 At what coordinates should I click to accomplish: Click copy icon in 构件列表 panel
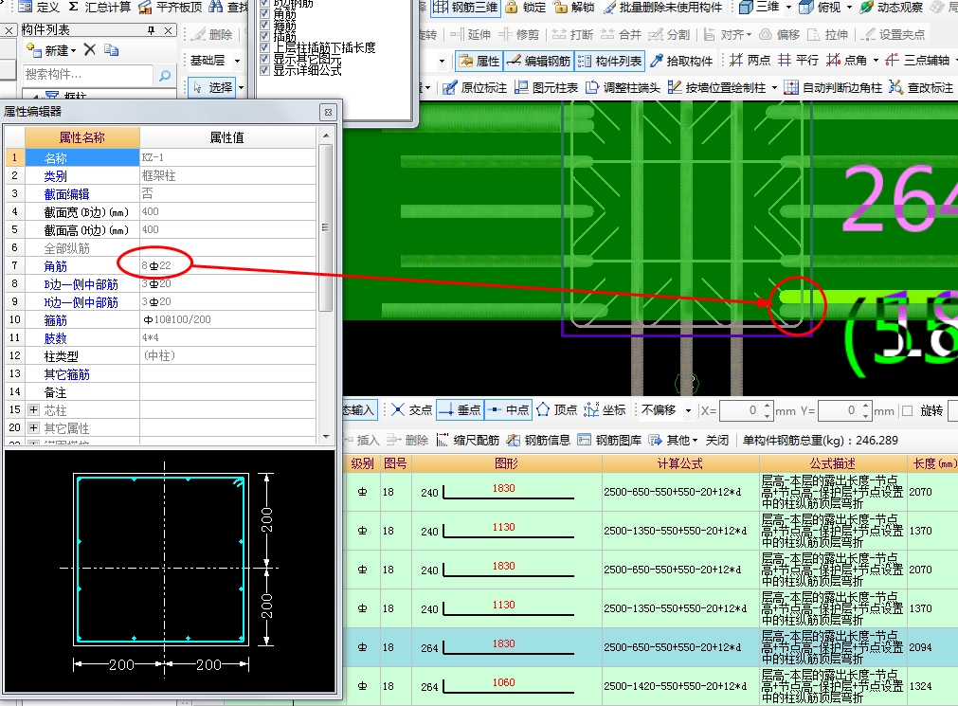coord(111,49)
